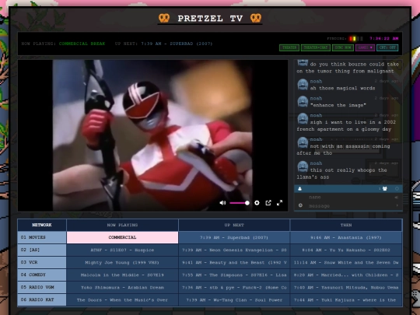The width and height of the screenshot is (420, 315).
Task: Click the video player frame
Action: click(152, 135)
